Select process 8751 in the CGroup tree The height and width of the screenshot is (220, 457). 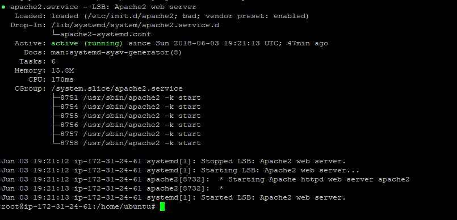[x=126, y=98]
